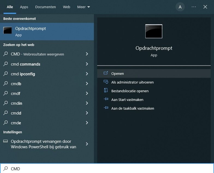Switch to the Web tab
The height and width of the screenshot is (173, 214).
(x=67, y=7)
